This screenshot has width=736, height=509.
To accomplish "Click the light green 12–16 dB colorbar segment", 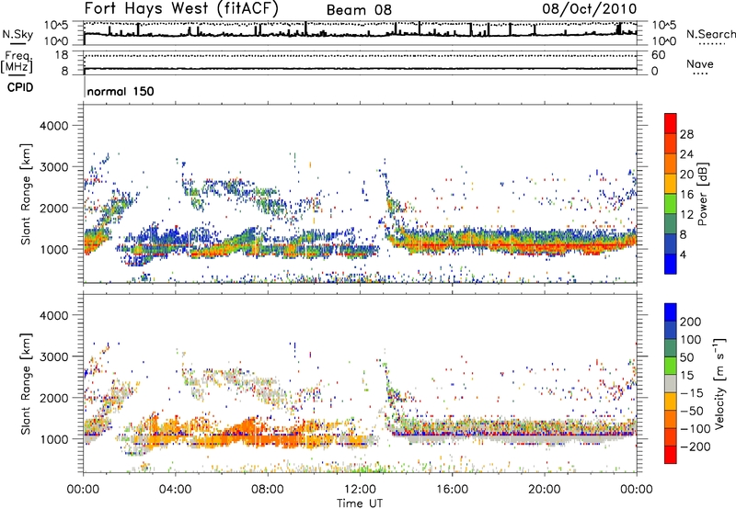I will (x=671, y=203).
